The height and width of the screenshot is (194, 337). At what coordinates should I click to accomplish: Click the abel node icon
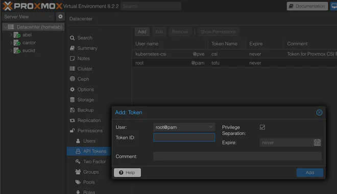click(17, 35)
